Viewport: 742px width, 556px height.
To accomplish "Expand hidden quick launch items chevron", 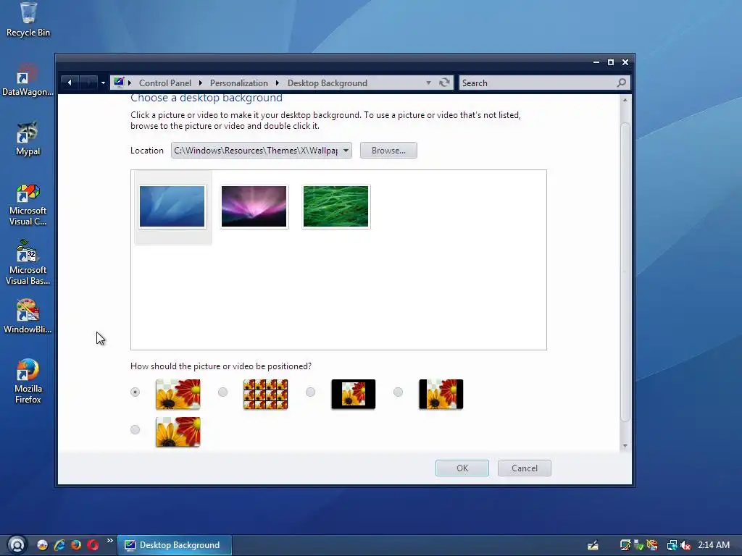I will point(110,540).
